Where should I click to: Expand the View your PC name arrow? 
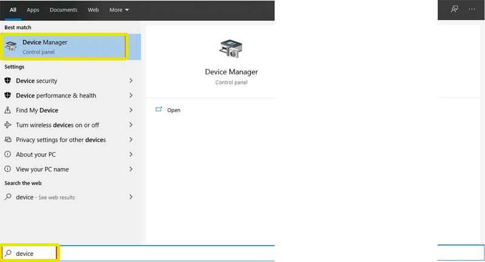coord(131,169)
